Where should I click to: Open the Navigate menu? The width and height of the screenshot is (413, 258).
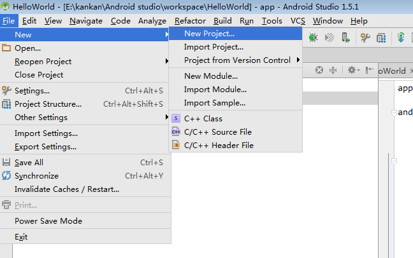[x=86, y=21]
